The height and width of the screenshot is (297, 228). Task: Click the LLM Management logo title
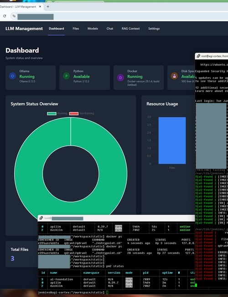click(24, 29)
